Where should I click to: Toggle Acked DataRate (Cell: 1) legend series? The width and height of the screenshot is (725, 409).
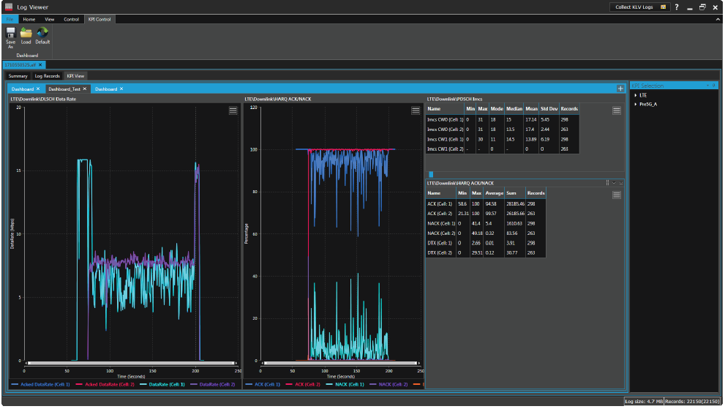tap(45, 383)
